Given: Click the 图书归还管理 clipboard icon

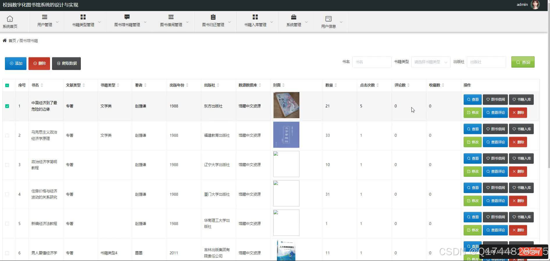Looking at the screenshot, I should tap(213, 17).
